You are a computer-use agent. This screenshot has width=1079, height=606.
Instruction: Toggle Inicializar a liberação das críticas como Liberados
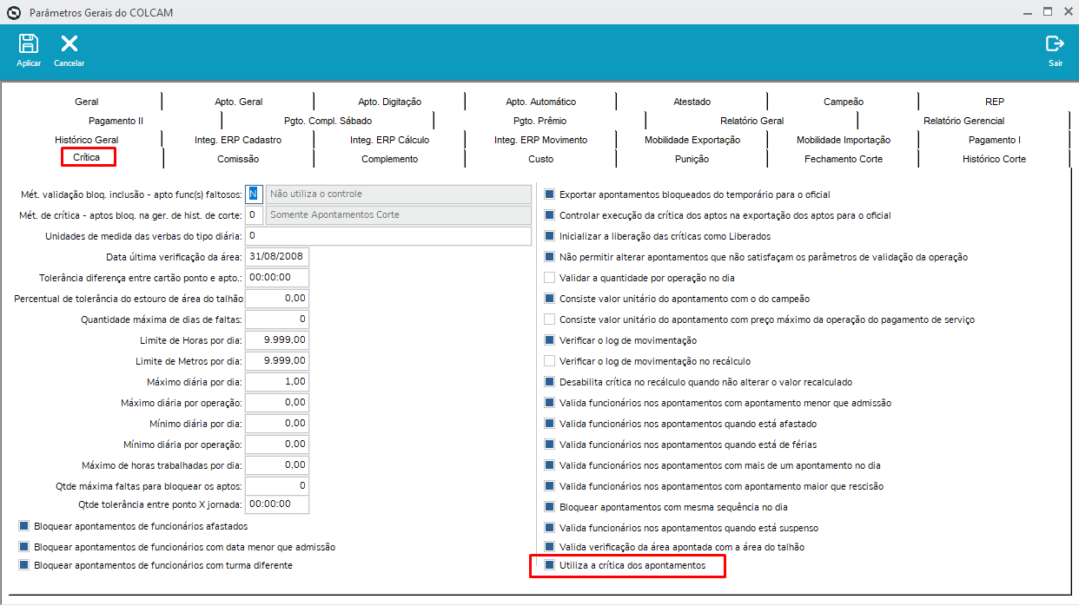click(549, 236)
